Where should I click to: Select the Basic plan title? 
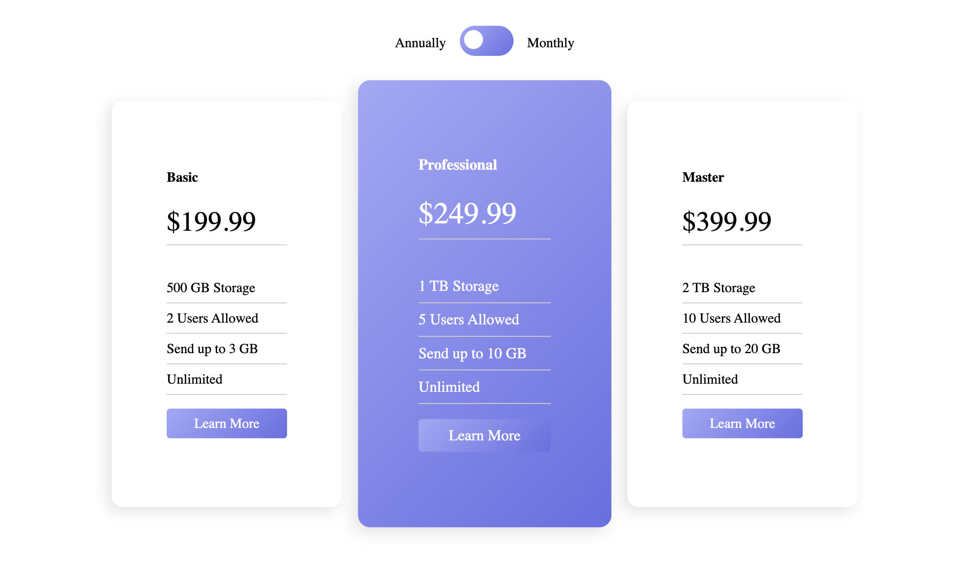point(182,177)
